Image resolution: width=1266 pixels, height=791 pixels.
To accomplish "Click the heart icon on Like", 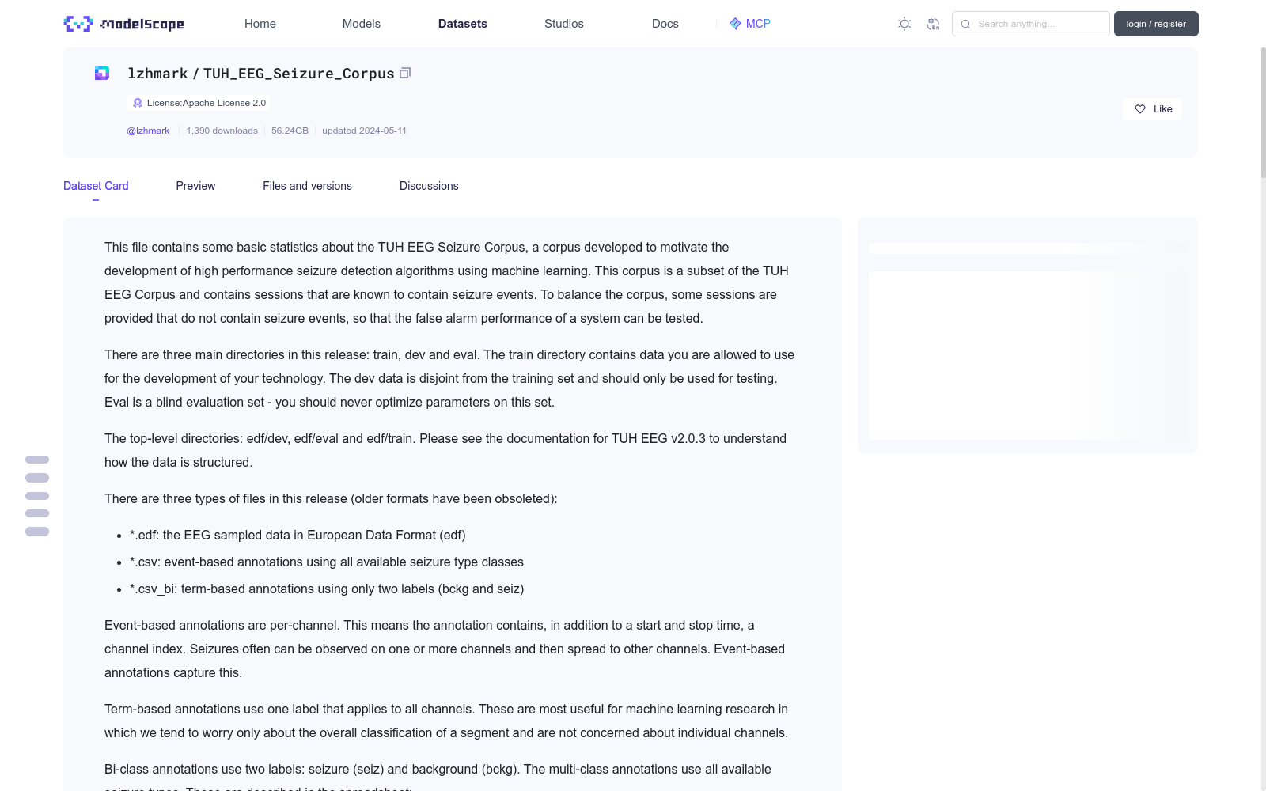I will [x=1140, y=109].
